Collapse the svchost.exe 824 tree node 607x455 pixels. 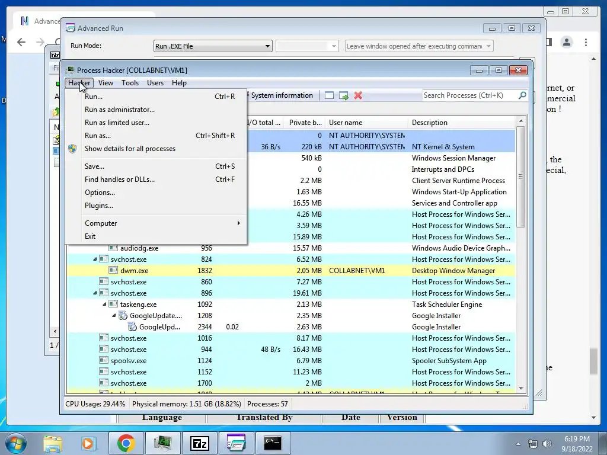95,259
